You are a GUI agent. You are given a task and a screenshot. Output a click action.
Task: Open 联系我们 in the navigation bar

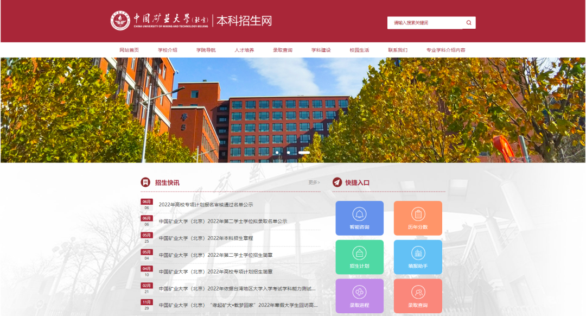398,50
